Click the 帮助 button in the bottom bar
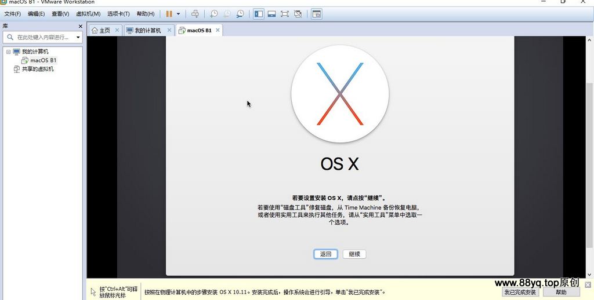This screenshot has height=300, width=594. [x=561, y=292]
